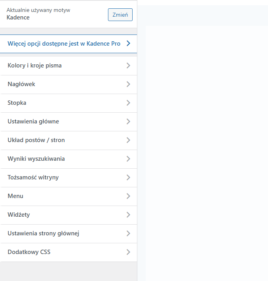Expand the chevron for Ustawienia główne

coord(128,121)
